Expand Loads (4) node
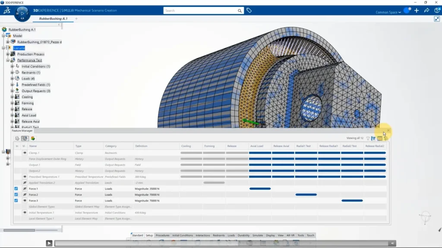This screenshot has width=442, height=248. 12,78
